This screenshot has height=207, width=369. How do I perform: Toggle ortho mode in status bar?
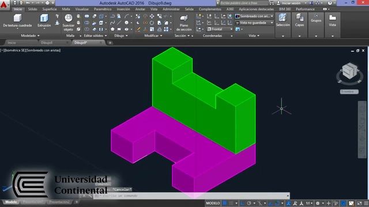tap(242, 203)
